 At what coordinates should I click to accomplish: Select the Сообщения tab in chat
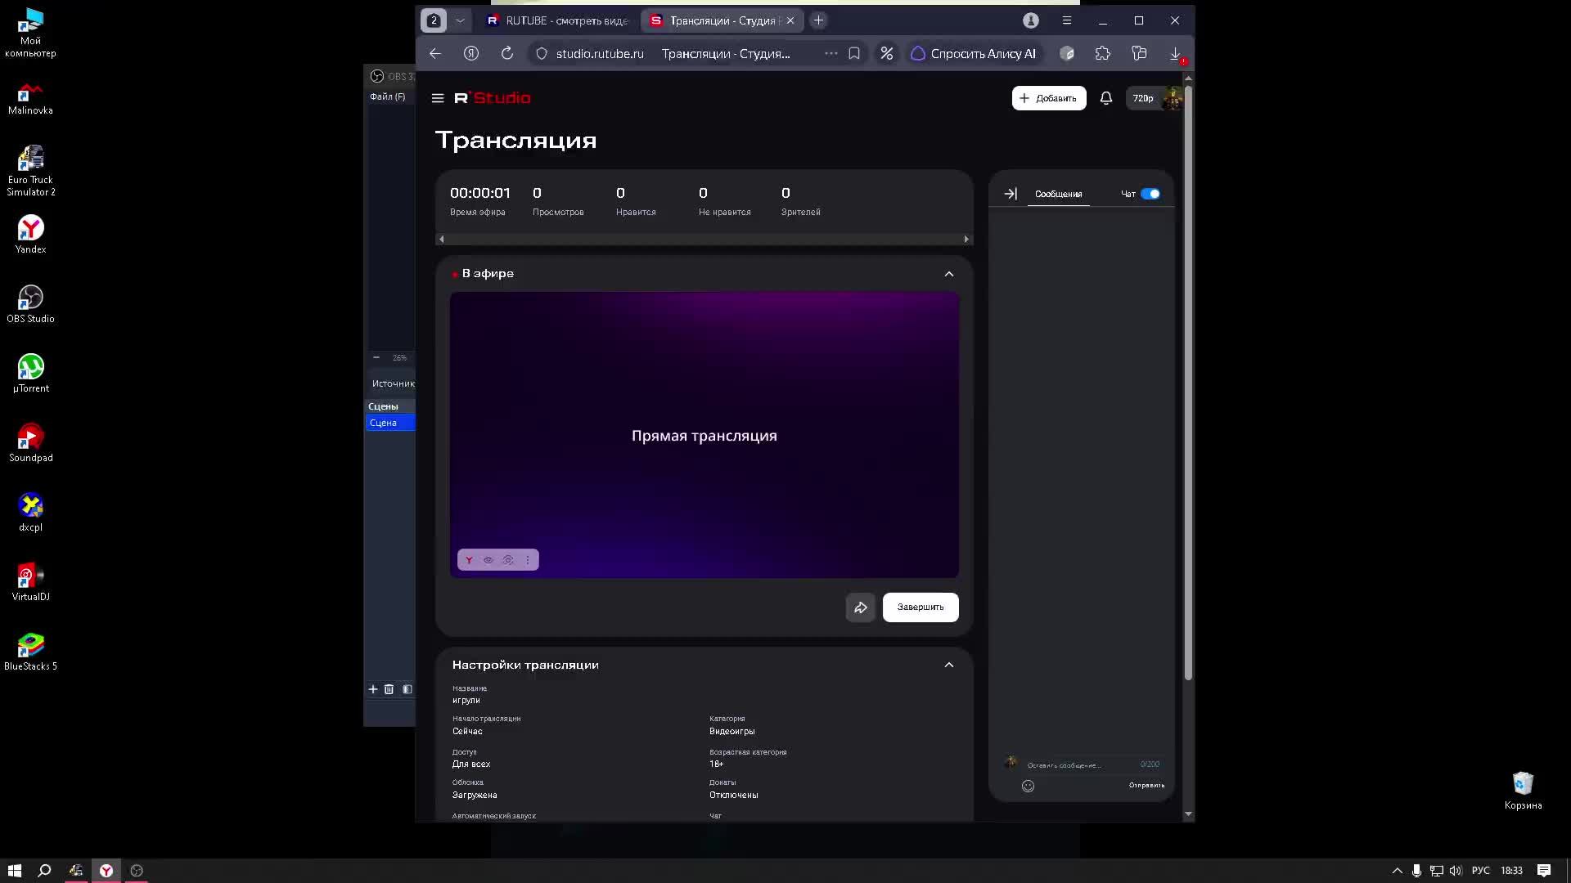[x=1058, y=195]
